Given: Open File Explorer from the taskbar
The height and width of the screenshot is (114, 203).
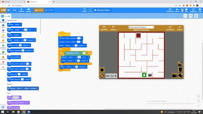Looking at the screenshot, I should tap(13, 112).
